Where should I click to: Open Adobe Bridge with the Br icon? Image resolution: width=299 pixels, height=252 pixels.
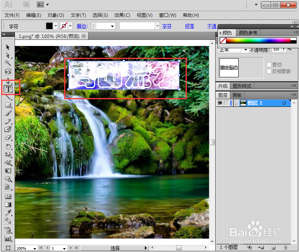coord(27,5)
